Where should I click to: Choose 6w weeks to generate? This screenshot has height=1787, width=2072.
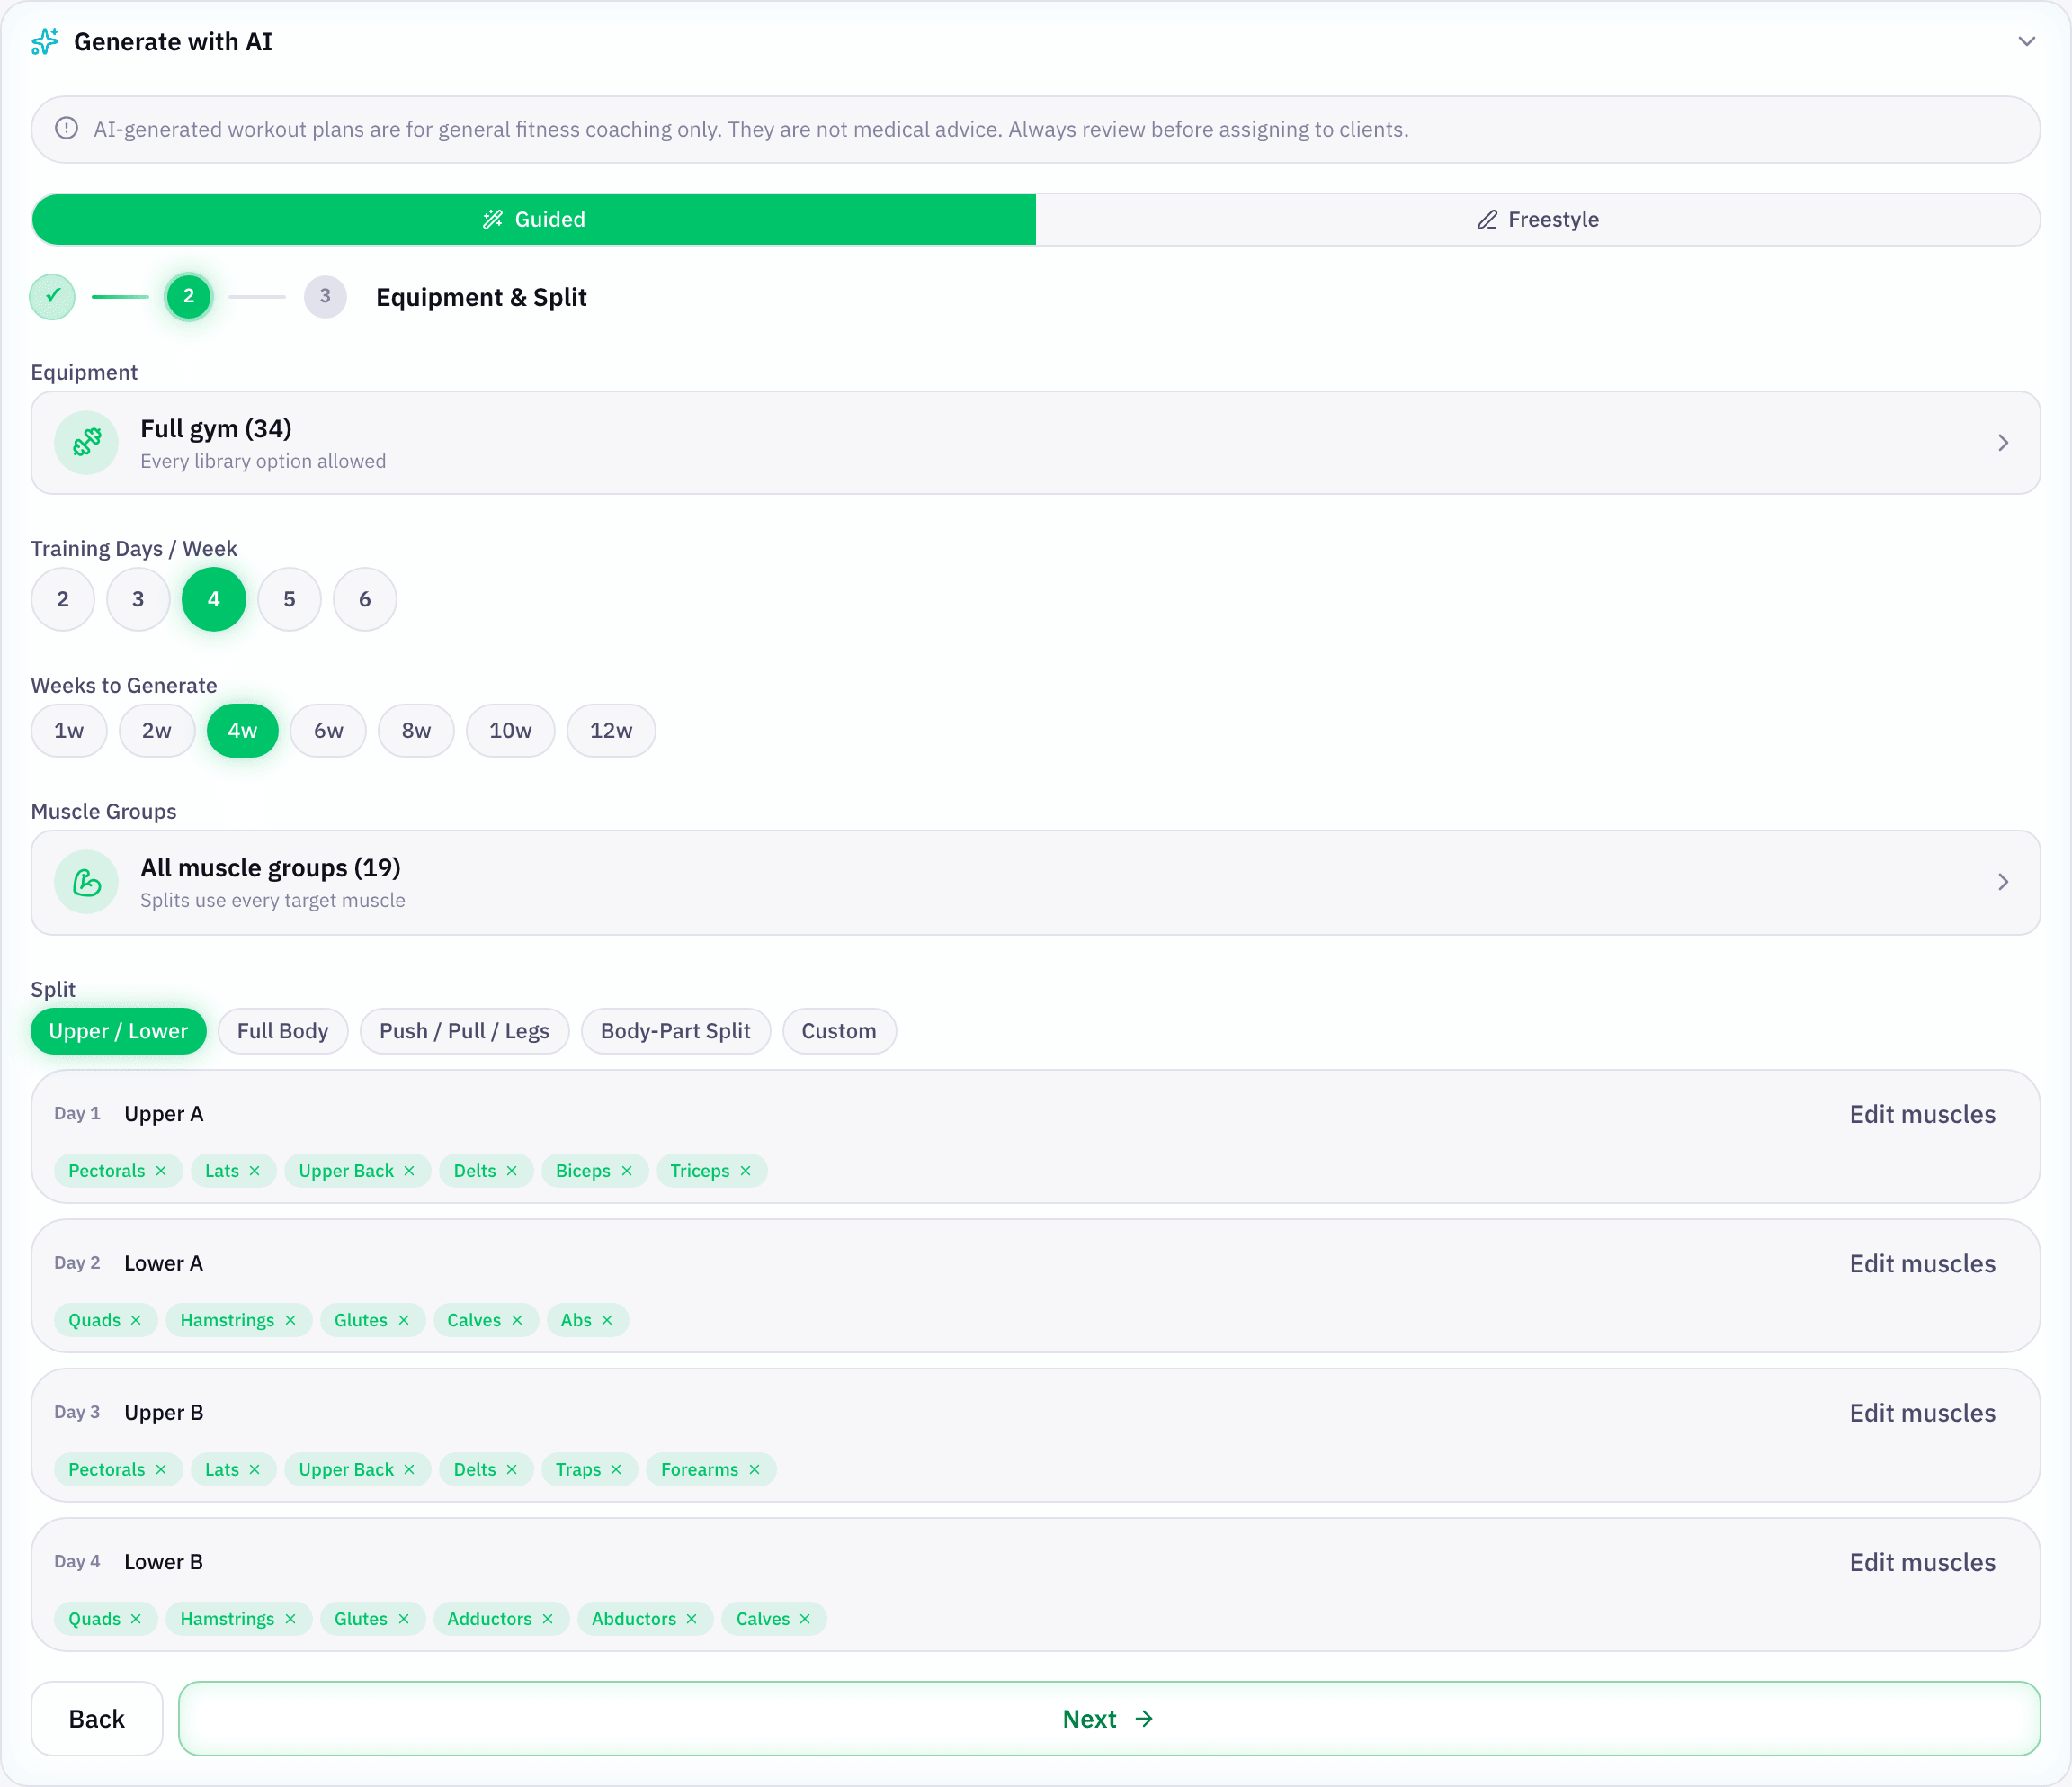coord(328,731)
